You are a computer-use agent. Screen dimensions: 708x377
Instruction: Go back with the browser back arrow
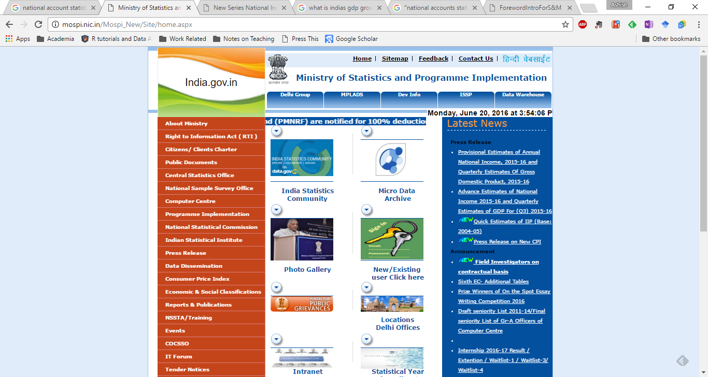9,24
